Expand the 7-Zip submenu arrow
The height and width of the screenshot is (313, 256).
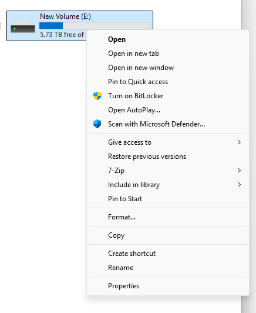239,170
